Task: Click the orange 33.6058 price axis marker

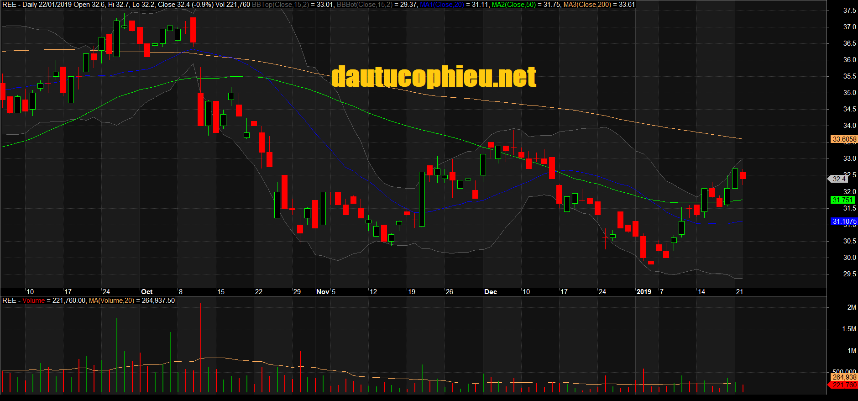Action: click(x=844, y=139)
